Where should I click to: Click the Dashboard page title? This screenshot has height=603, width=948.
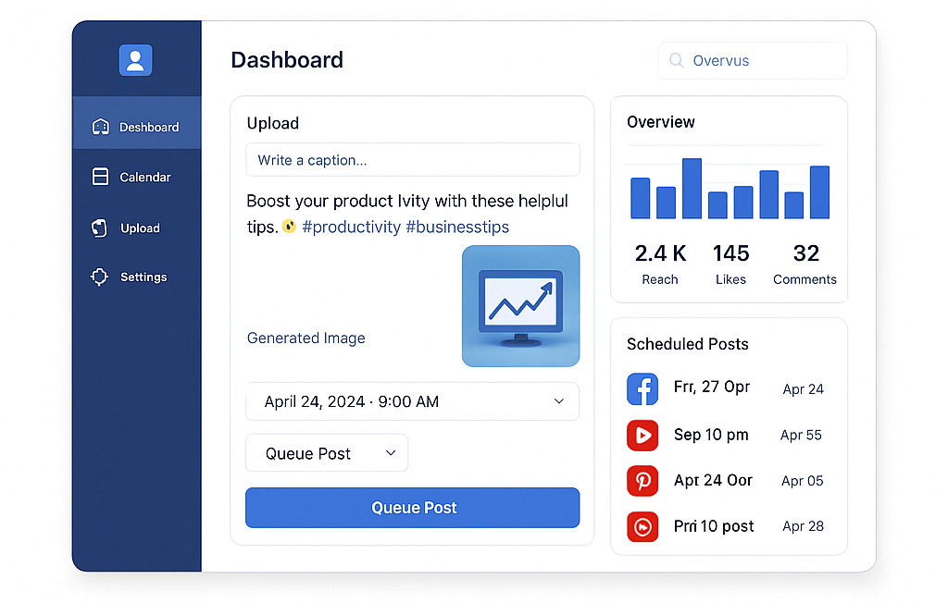coord(287,60)
